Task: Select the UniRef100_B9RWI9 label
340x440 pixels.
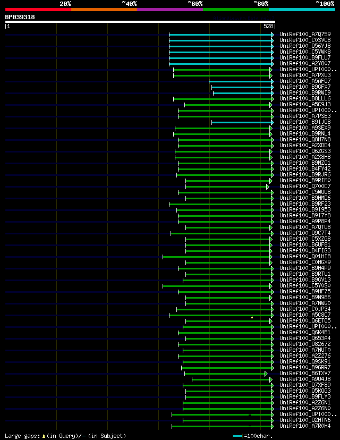Action: coord(305,92)
